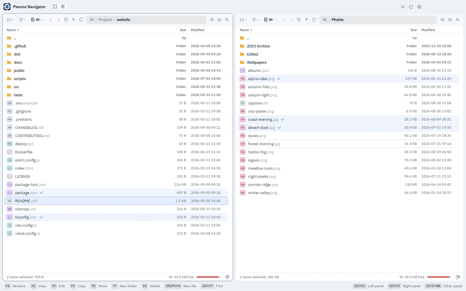Select forest-morning.jpg in Photos panel
The height and width of the screenshot is (291, 466).
pos(348,144)
